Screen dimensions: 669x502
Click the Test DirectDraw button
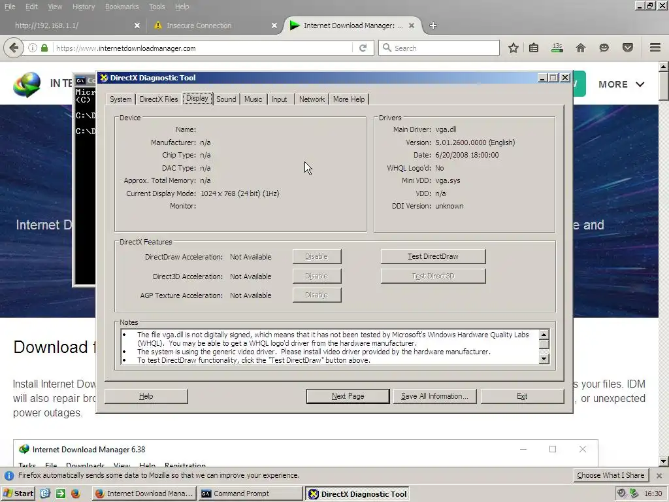tap(433, 256)
